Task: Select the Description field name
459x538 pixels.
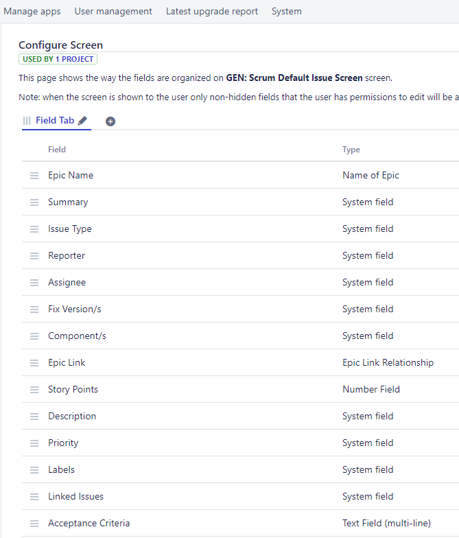Action: pos(72,416)
